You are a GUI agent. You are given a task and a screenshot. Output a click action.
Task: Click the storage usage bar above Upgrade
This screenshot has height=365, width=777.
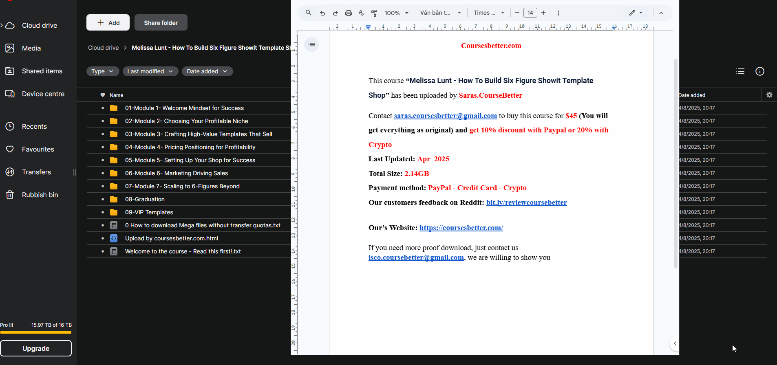(36, 332)
